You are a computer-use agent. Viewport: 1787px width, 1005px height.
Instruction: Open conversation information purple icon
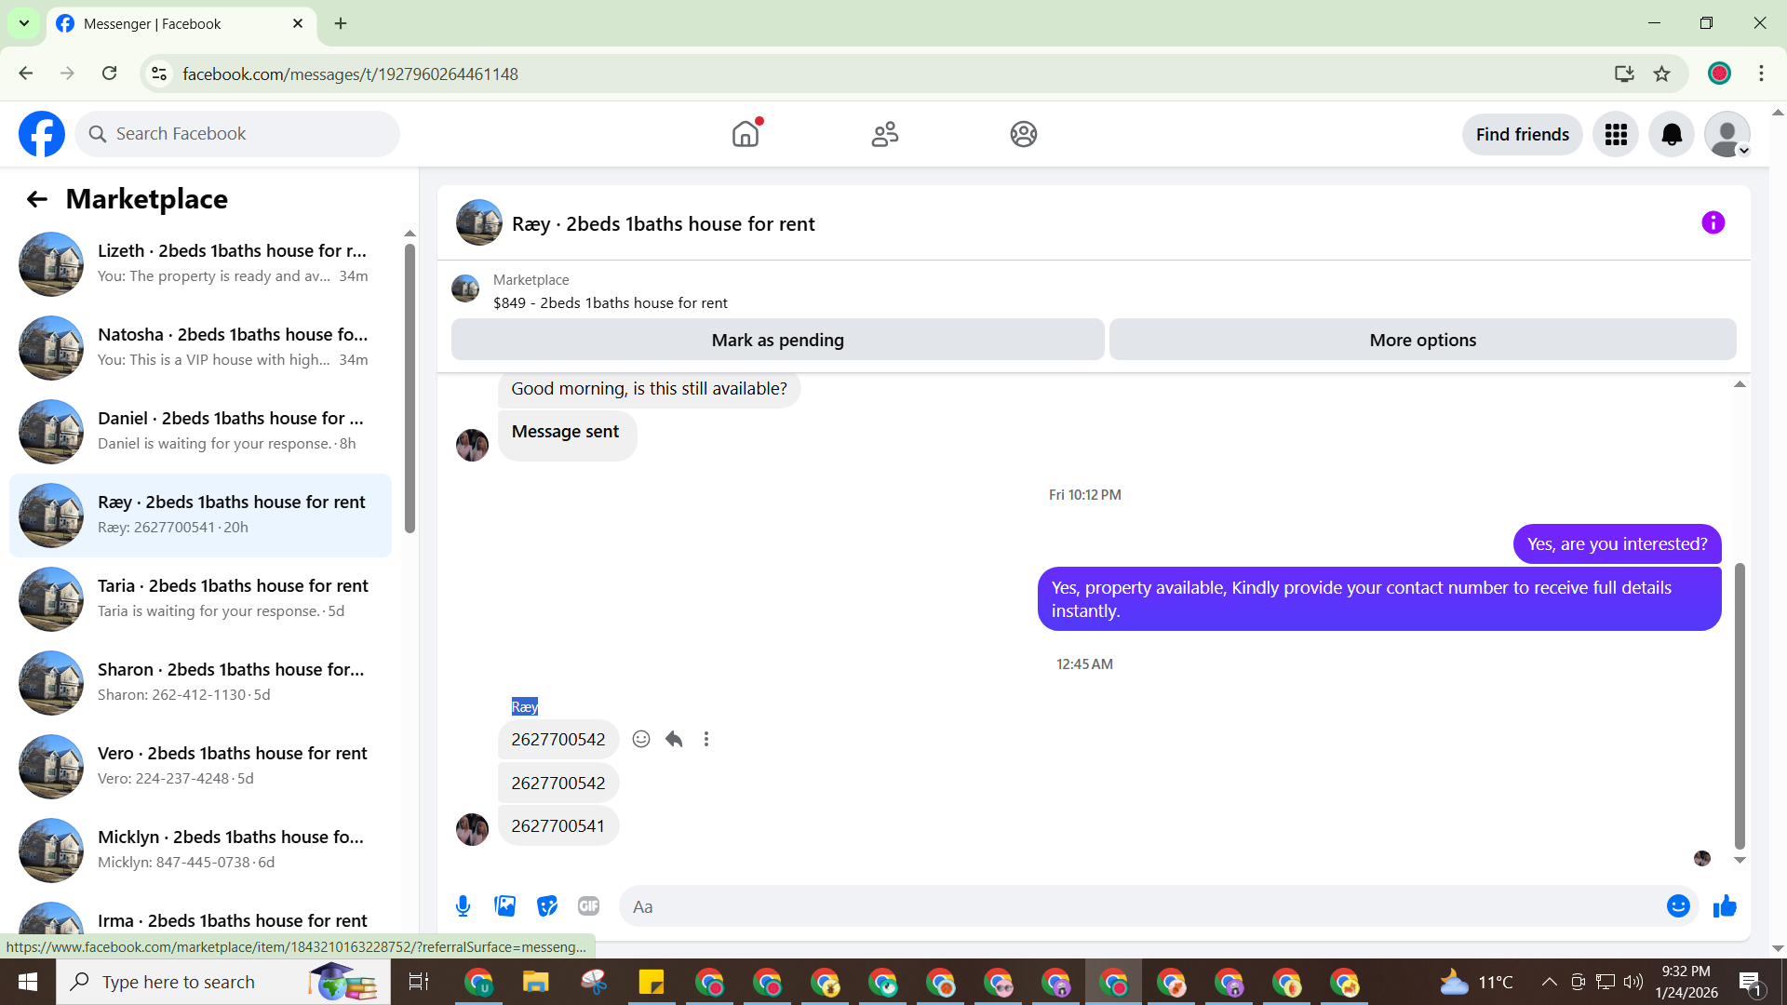1713,223
